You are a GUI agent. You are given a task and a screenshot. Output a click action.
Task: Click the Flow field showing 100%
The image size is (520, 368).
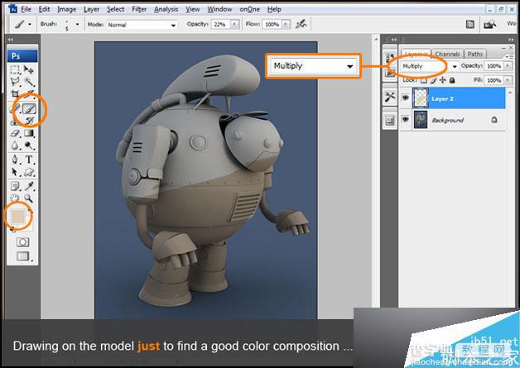(272, 24)
